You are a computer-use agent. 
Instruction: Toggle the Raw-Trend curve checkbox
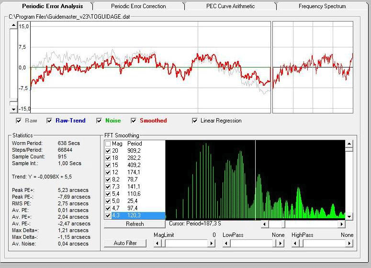49,121
